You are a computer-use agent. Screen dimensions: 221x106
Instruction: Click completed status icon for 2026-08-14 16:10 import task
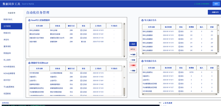pyautogui.click(x=81, y=30)
